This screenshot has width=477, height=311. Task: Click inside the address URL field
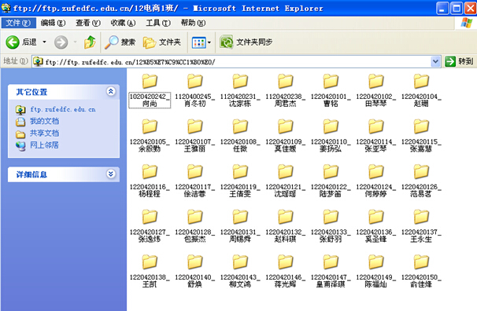(237, 62)
